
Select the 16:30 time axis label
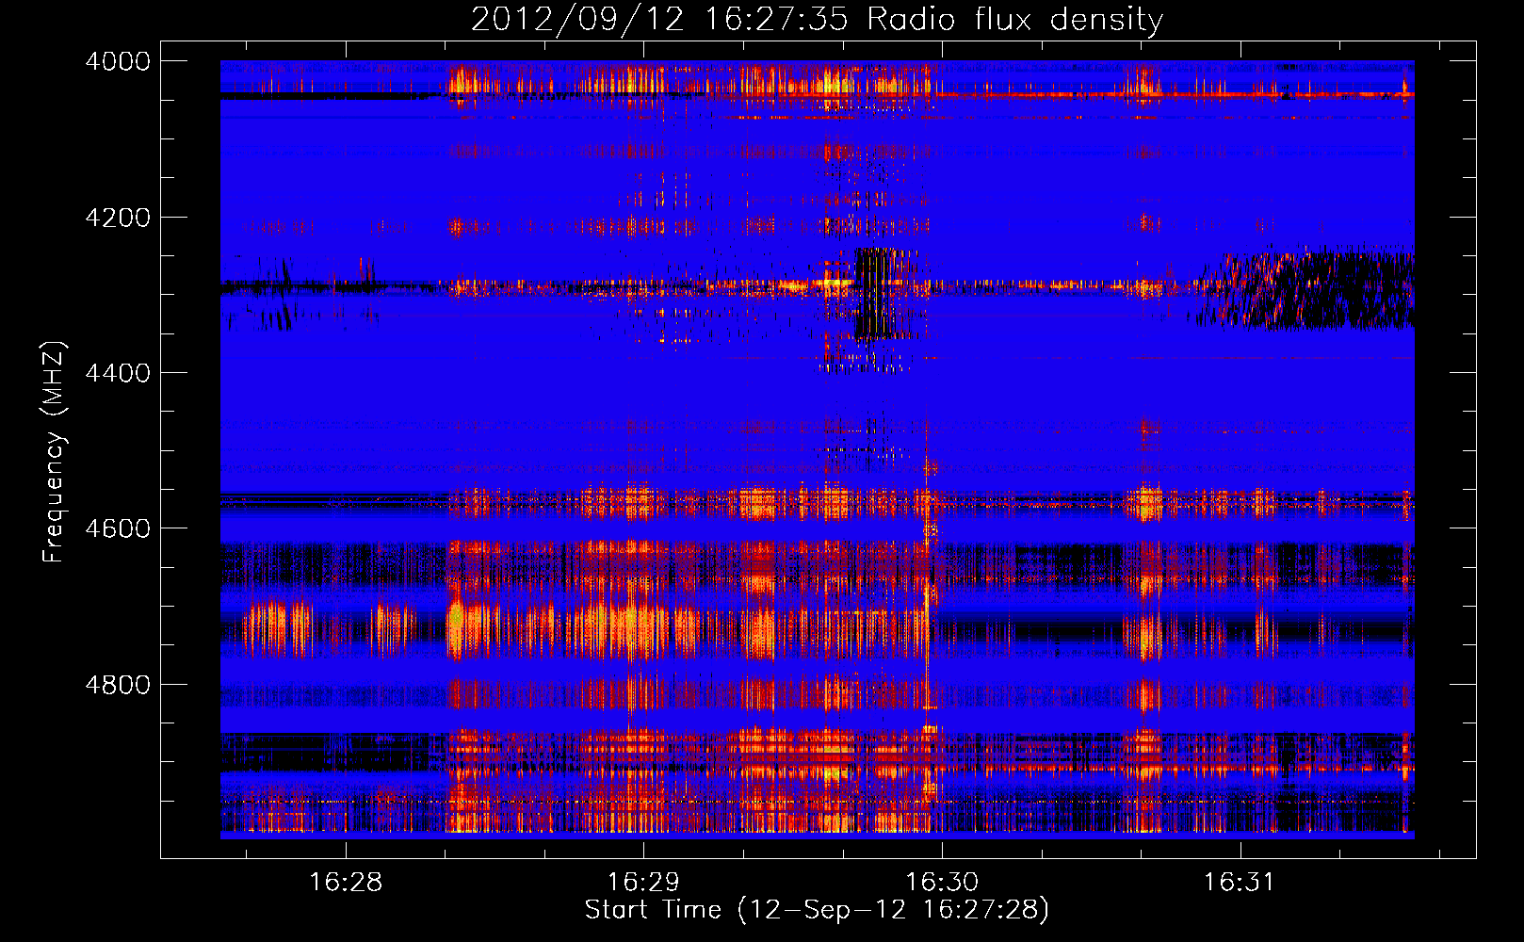coord(942,883)
